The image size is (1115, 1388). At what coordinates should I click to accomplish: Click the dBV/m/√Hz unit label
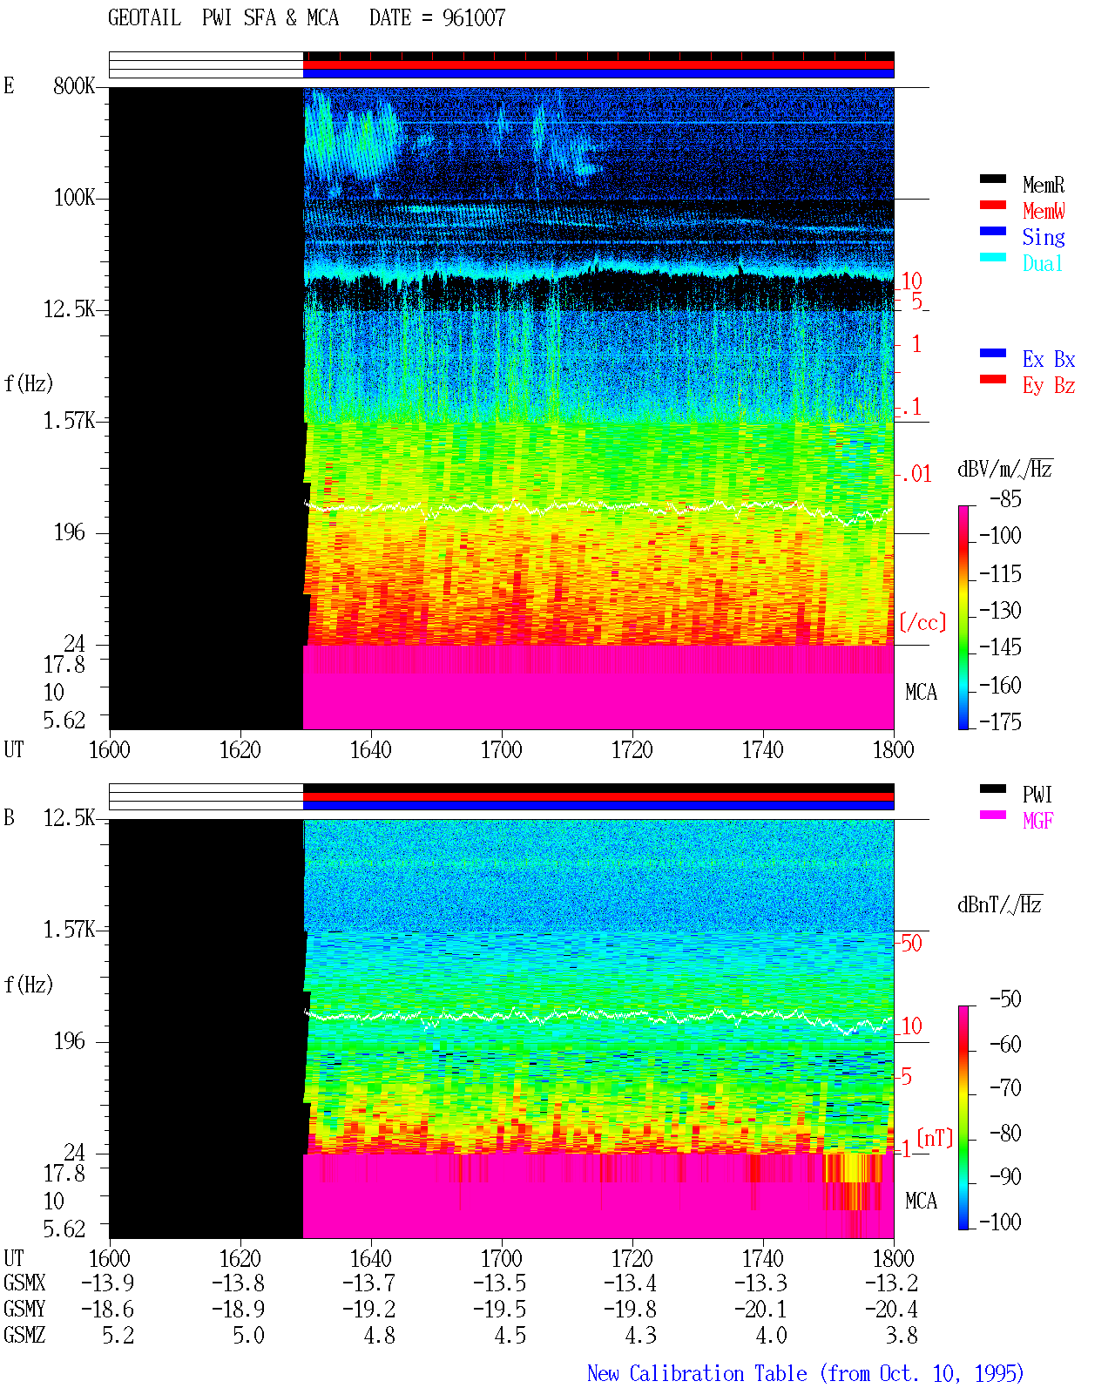click(1004, 469)
